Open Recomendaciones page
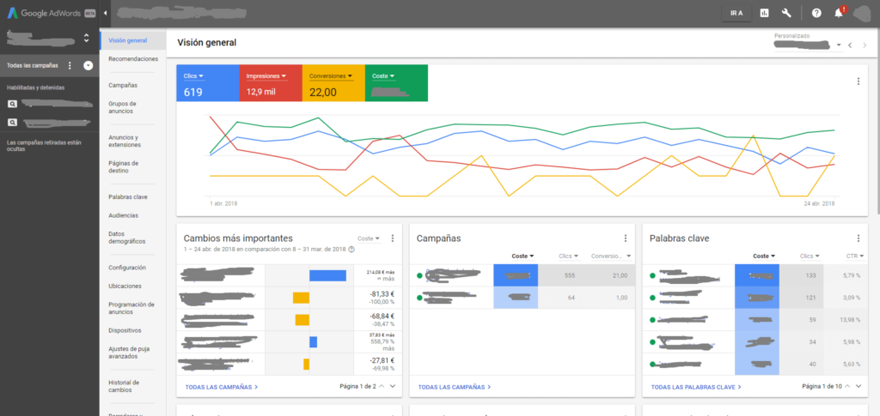This screenshot has width=880, height=416. (x=133, y=59)
